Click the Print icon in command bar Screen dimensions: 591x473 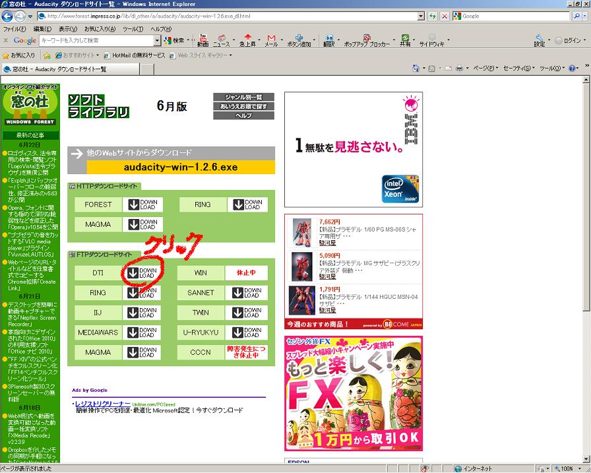(x=459, y=68)
